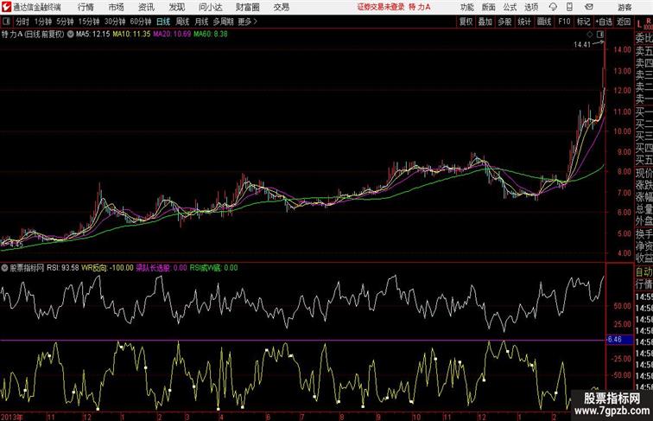This screenshot has width=653, height=421.
Task: Switch to the 月线 monthly tab
Action: pyautogui.click(x=201, y=22)
